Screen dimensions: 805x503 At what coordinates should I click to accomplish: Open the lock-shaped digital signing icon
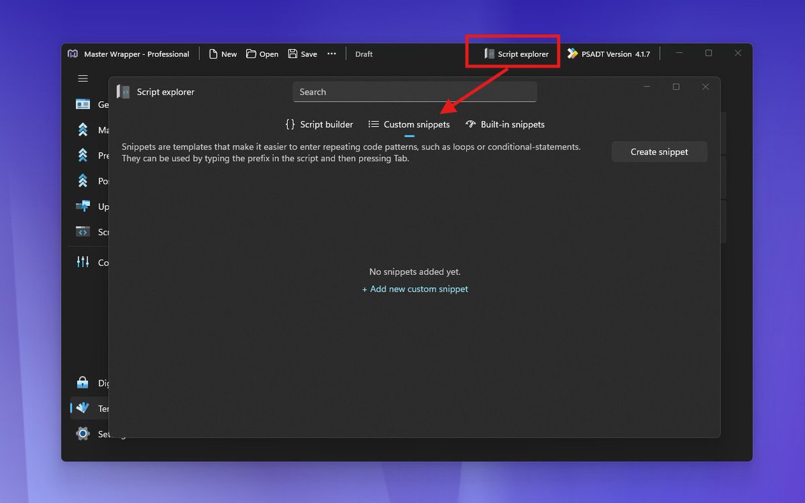(x=83, y=382)
